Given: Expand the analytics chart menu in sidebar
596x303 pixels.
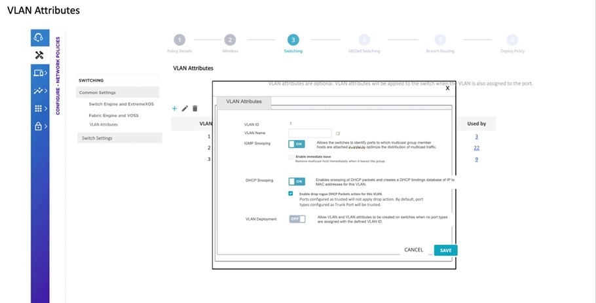Looking at the screenshot, I should pos(39,90).
